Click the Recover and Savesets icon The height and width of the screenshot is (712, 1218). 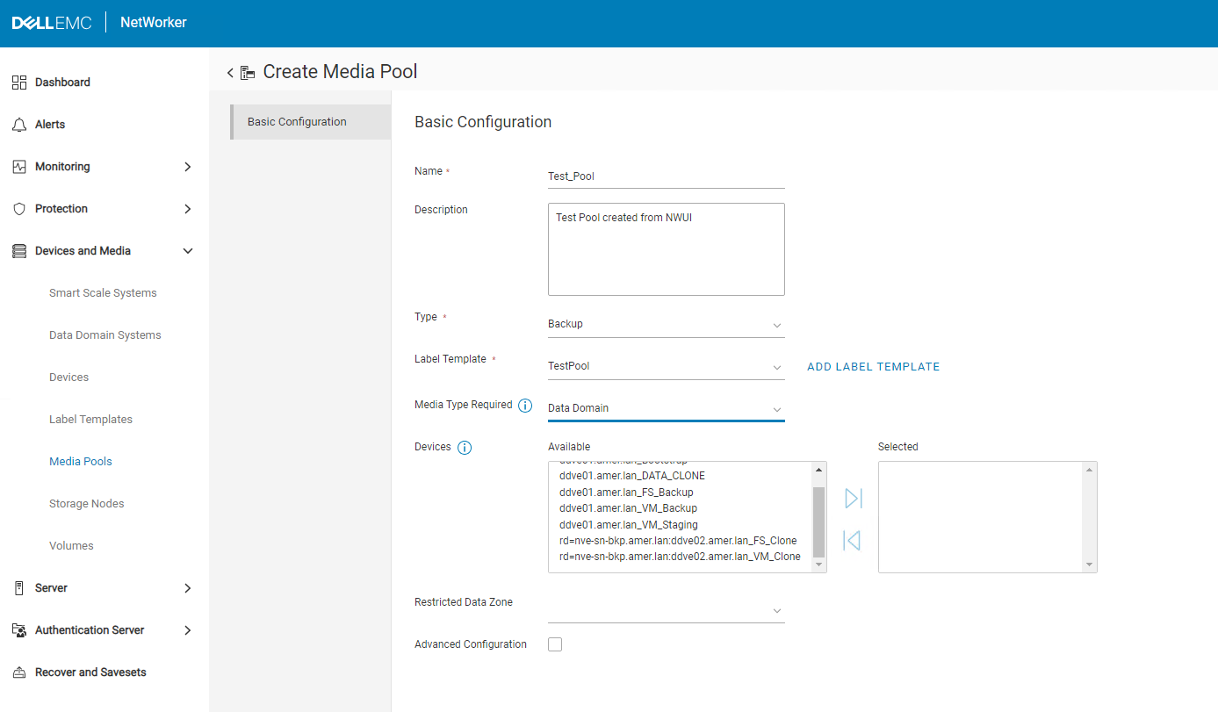pos(18,672)
